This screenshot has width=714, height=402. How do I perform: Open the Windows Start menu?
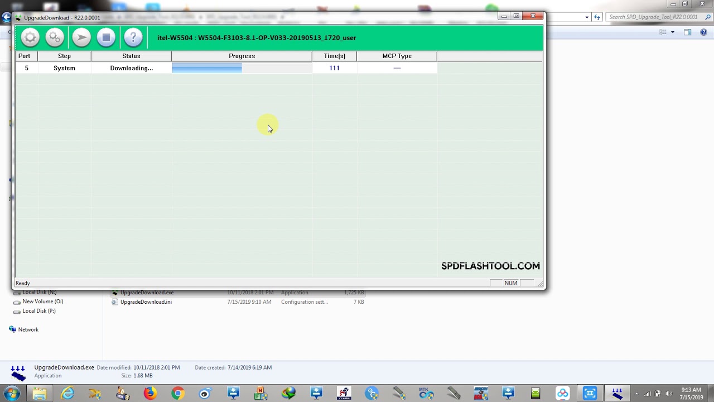11,393
